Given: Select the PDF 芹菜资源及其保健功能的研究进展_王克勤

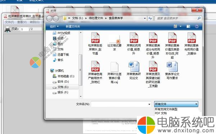Looking at the screenshot, I should 153,74.
